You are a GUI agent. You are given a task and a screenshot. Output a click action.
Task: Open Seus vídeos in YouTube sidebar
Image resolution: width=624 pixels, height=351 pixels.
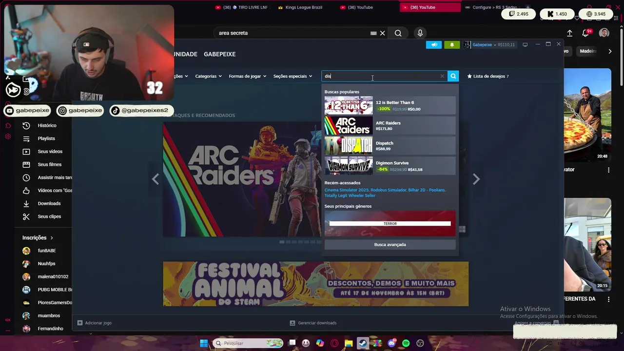coord(50,152)
